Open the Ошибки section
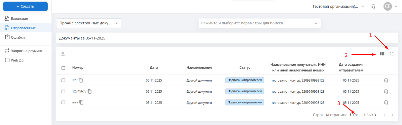The width and height of the screenshot is (402, 125). pos(18,37)
